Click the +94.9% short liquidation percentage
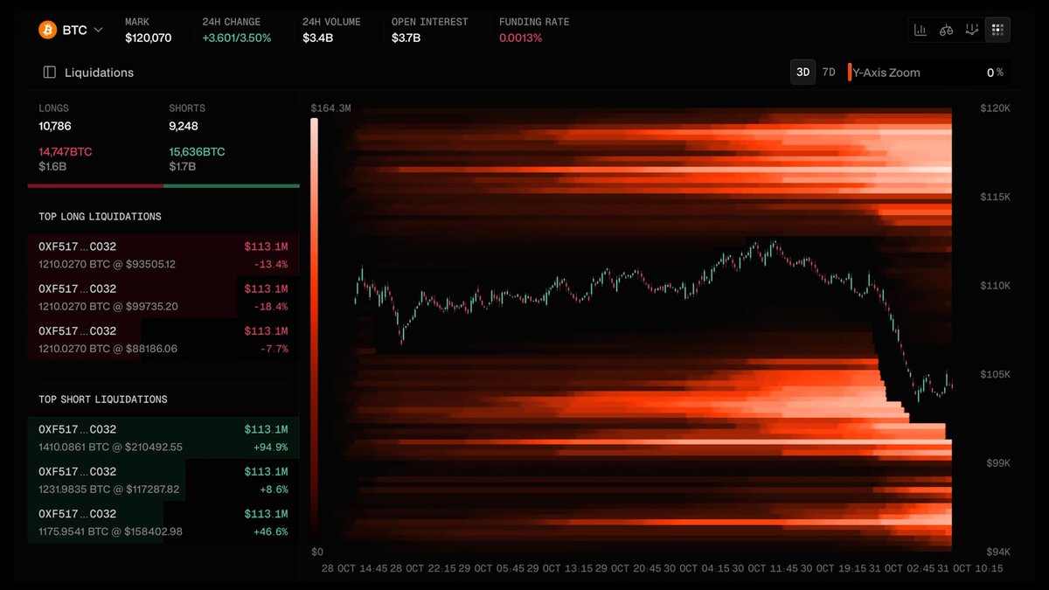The image size is (1049, 590). click(270, 448)
